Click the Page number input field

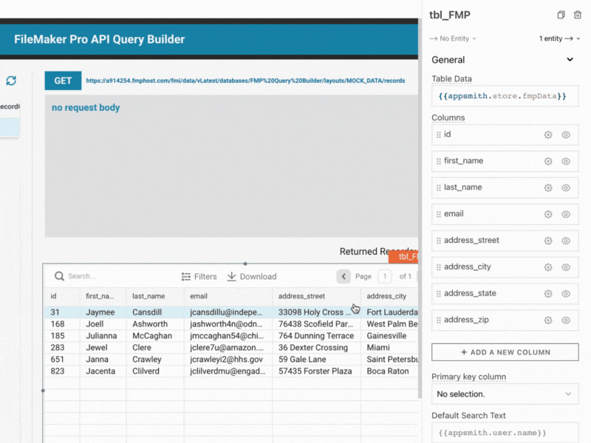[385, 276]
